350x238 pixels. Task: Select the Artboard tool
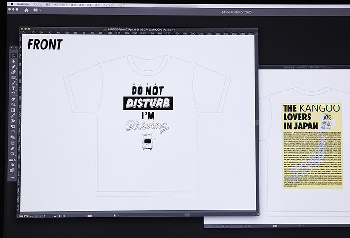pyautogui.click(x=13, y=143)
